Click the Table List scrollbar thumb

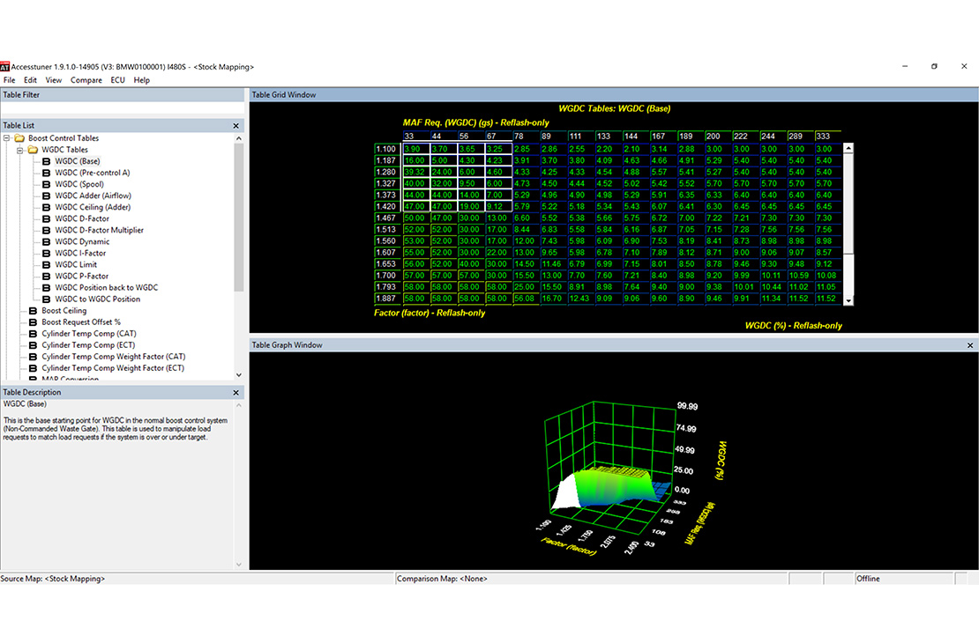(238, 217)
